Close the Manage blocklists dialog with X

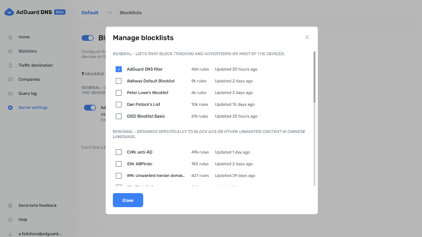click(x=307, y=37)
